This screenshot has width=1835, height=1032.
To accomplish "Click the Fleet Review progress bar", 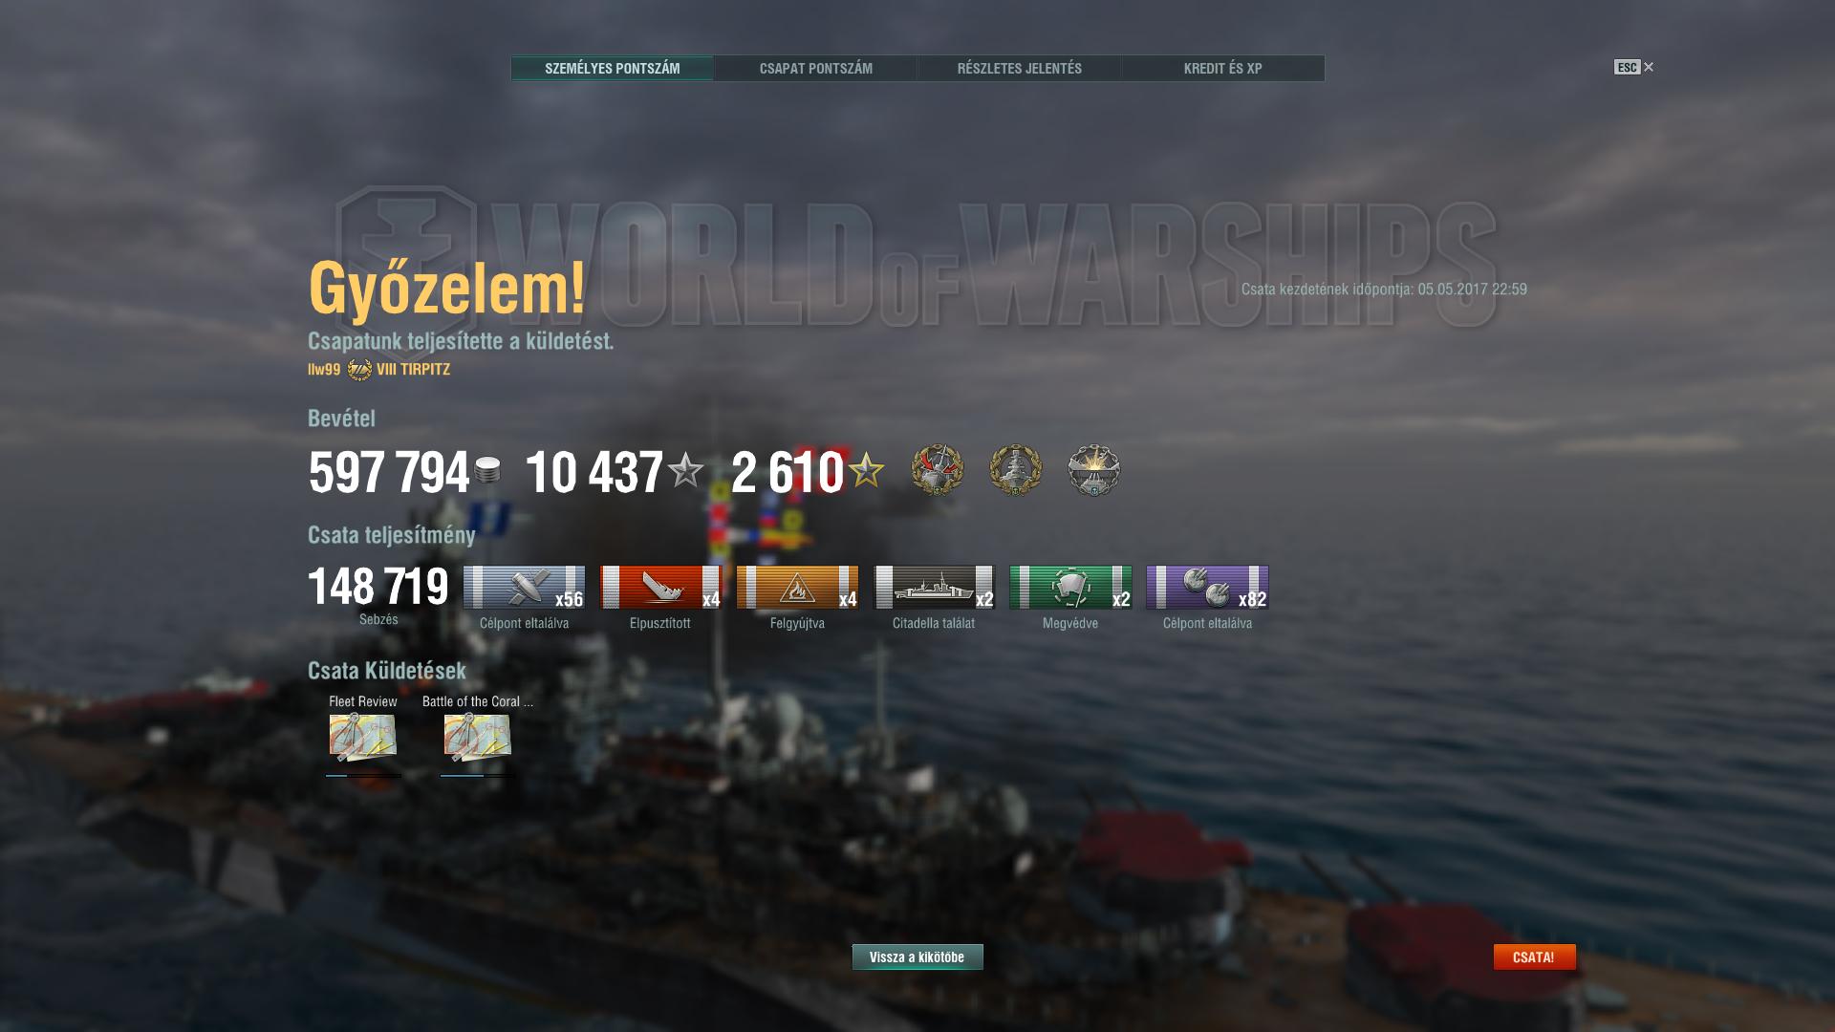I will (x=363, y=776).
